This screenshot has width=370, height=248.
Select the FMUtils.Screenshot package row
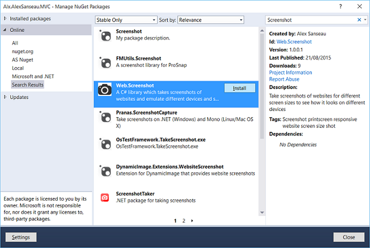(x=176, y=67)
